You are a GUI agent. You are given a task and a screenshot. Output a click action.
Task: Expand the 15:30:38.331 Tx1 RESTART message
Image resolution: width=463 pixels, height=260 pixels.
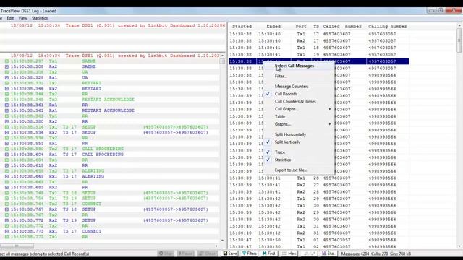coord(7,83)
